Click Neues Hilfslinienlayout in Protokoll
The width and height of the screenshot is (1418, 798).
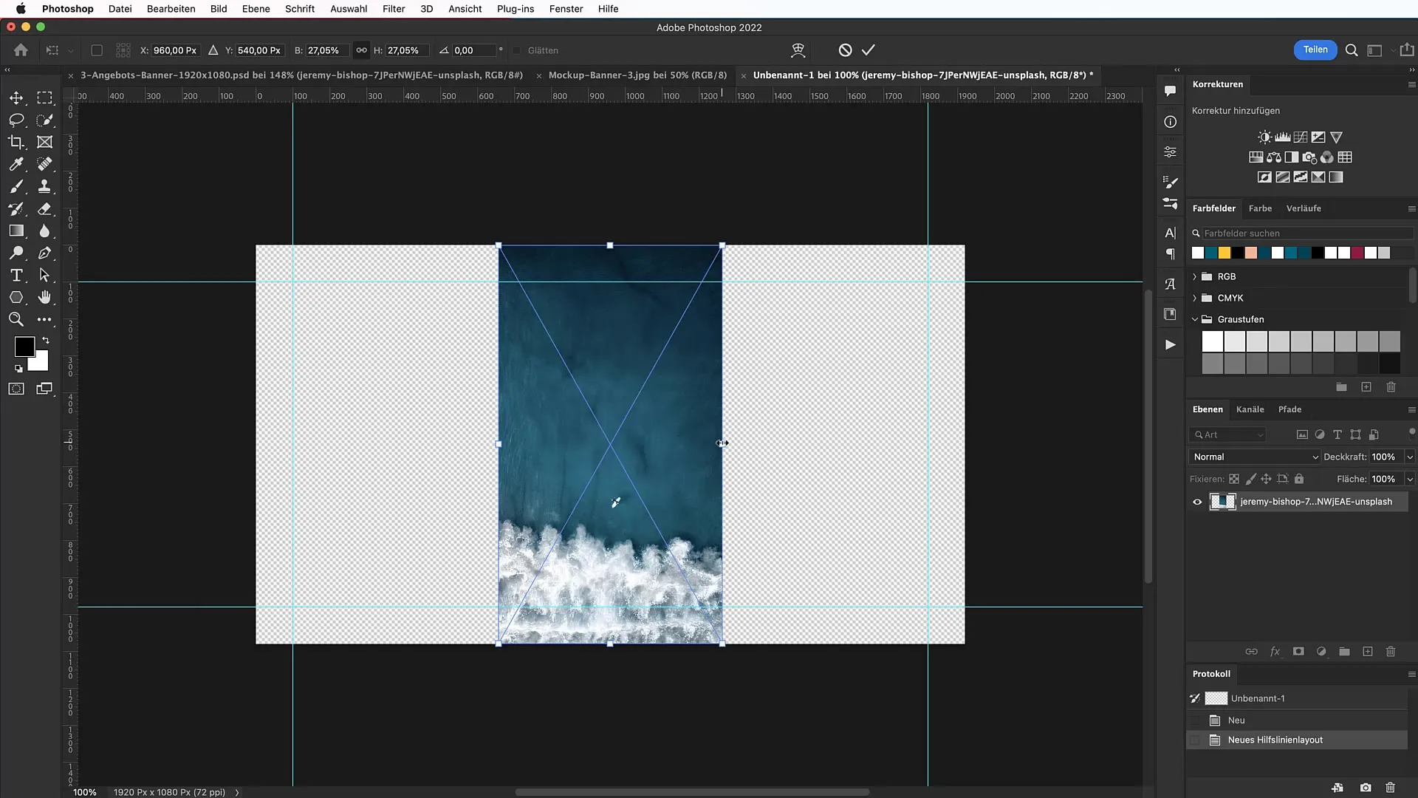pos(1275,740)
